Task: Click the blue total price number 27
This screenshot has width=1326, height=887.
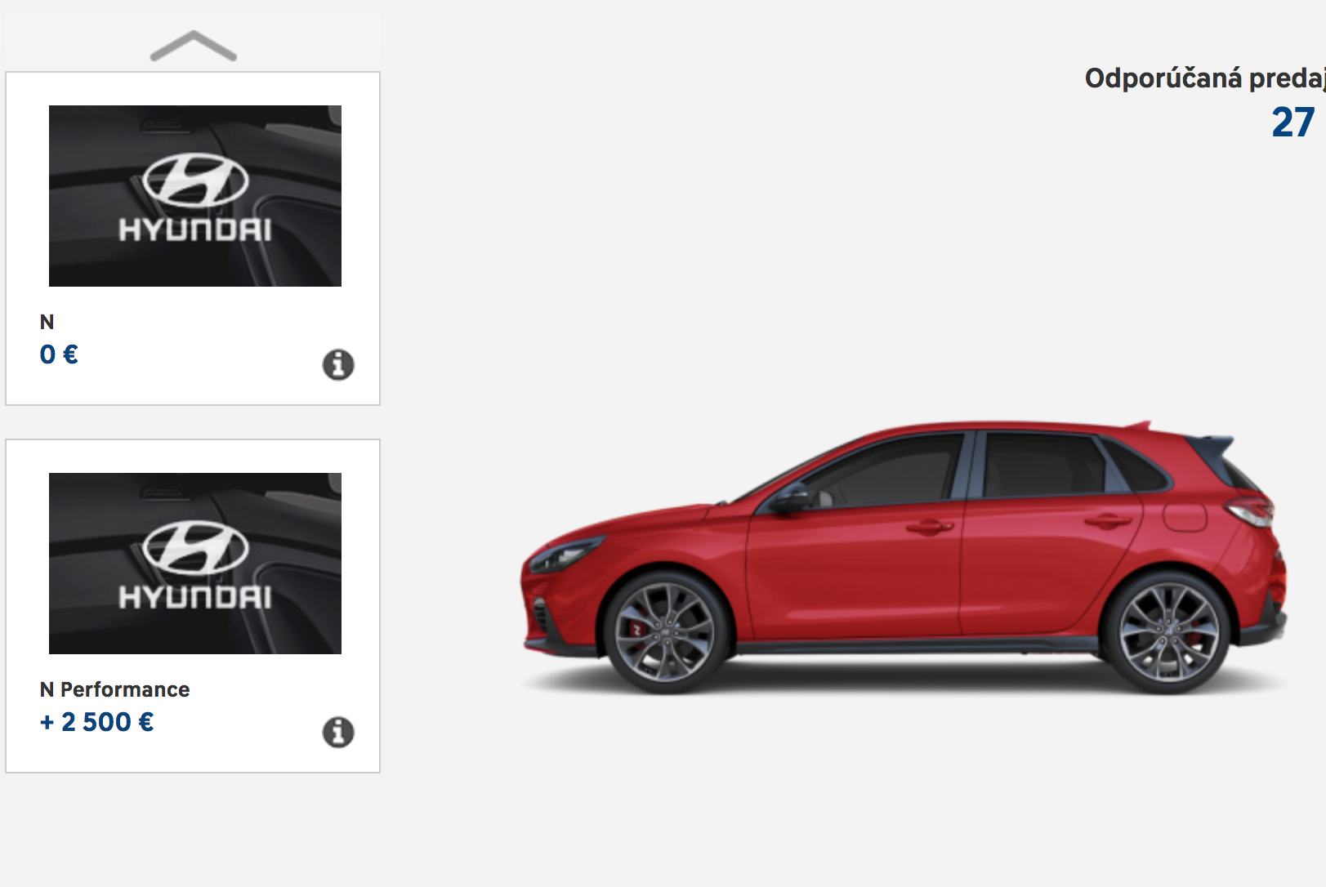Action: click(x=1293, y=123)
